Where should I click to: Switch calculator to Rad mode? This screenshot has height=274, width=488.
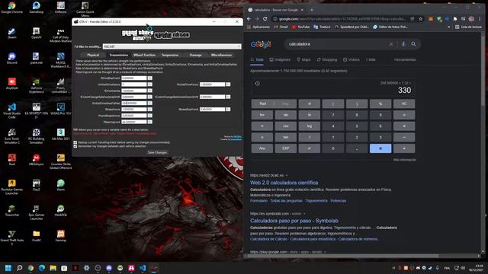tap(262, 104)
